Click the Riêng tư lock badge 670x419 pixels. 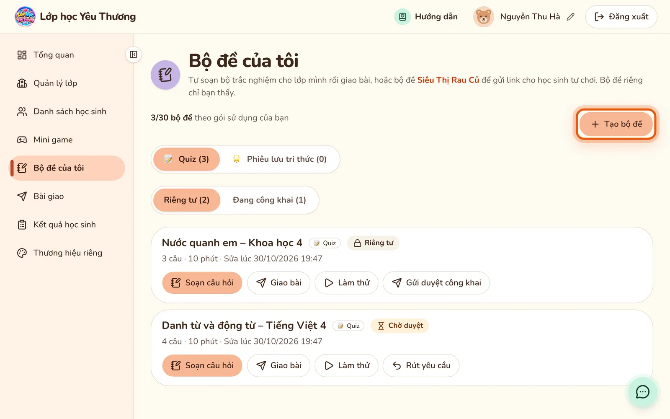point(373,243)
